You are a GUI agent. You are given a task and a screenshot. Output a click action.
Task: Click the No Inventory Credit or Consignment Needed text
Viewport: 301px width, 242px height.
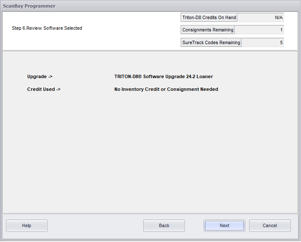[166, 89]
